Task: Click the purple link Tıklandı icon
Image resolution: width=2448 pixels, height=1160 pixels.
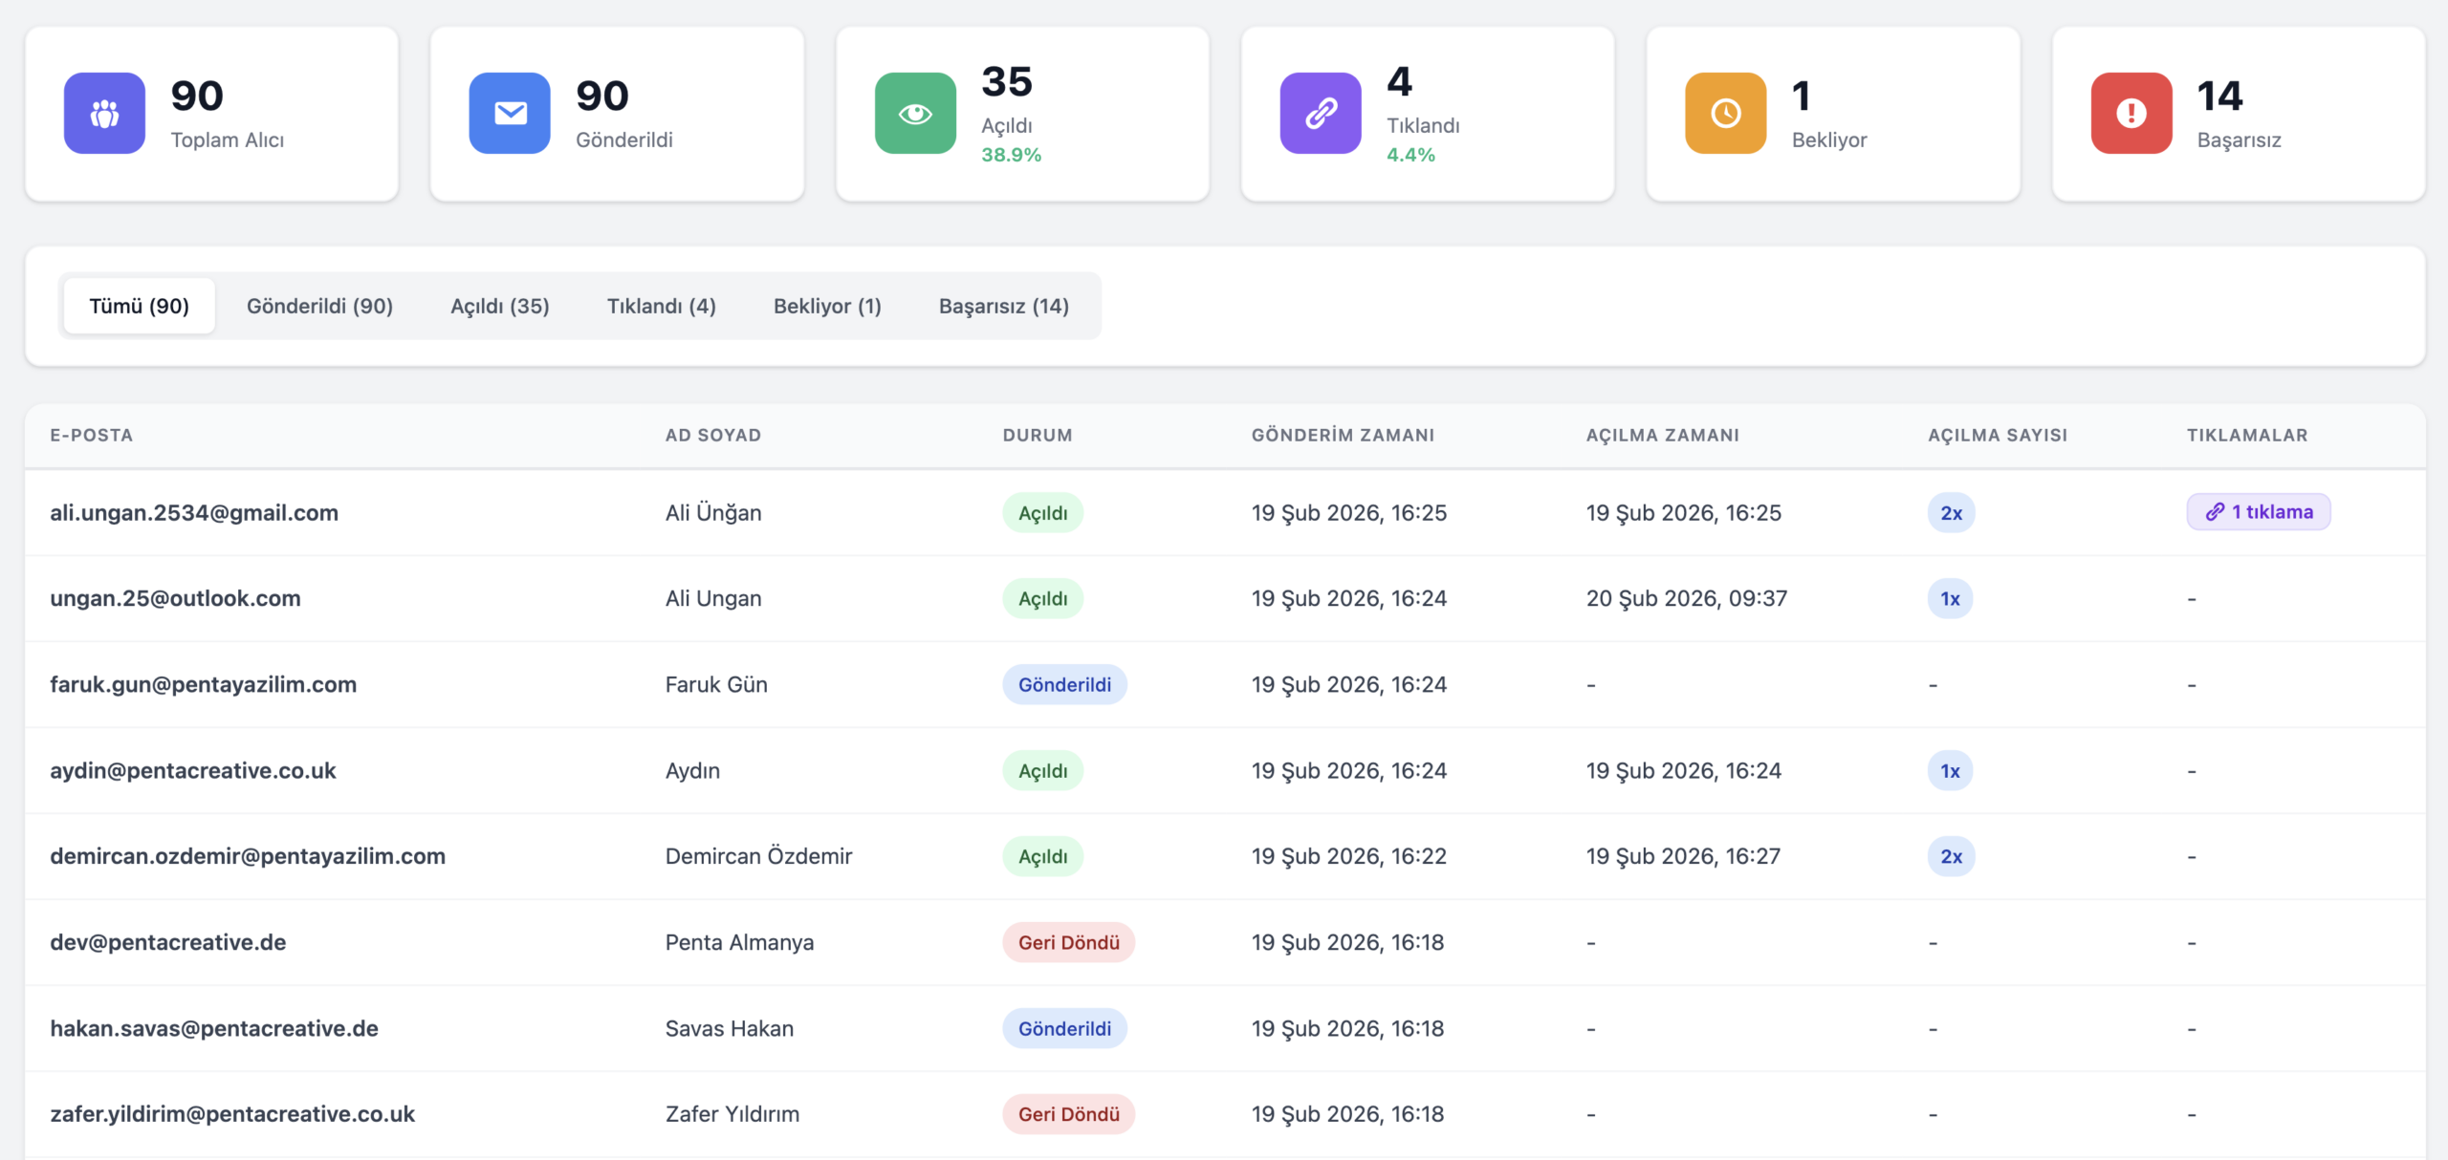Action: click(1321, 113)
